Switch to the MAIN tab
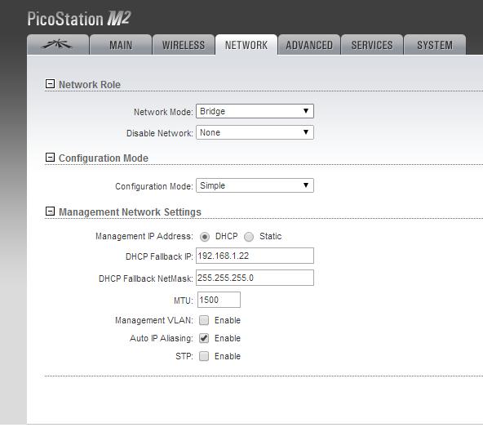Image resolution: width=483 pixels, height=432 pixels. pyautogui.click(x=121, y=45)
